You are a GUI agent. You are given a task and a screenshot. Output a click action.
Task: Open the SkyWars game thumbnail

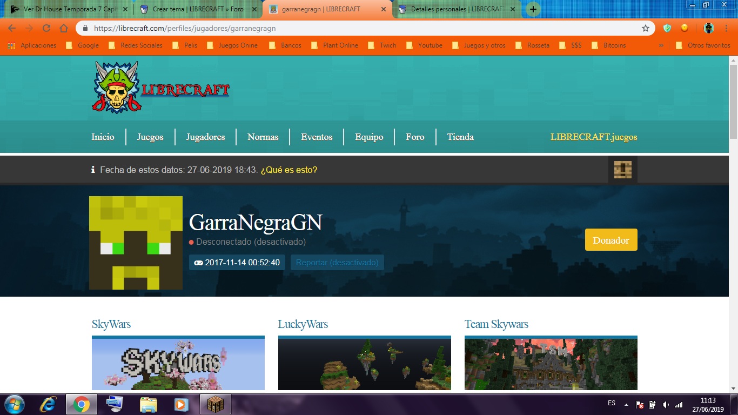point(178,364)
